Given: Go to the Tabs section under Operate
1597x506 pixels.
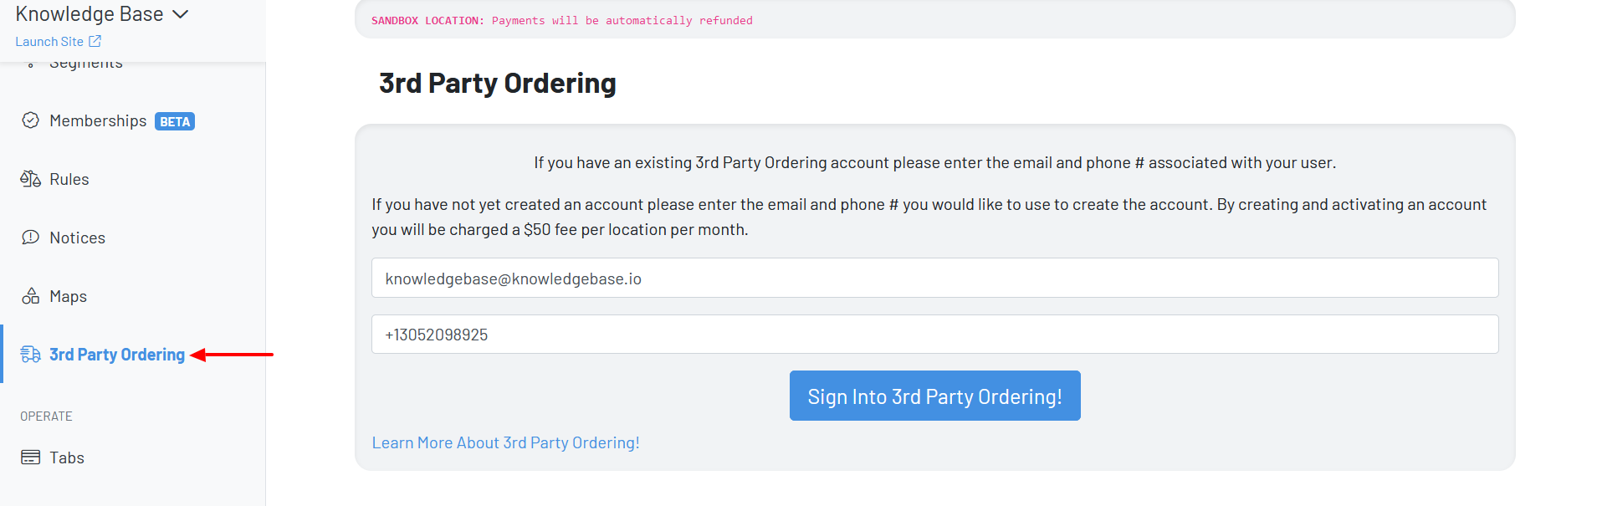Looking at the screenshot, I should coord(67,457).
